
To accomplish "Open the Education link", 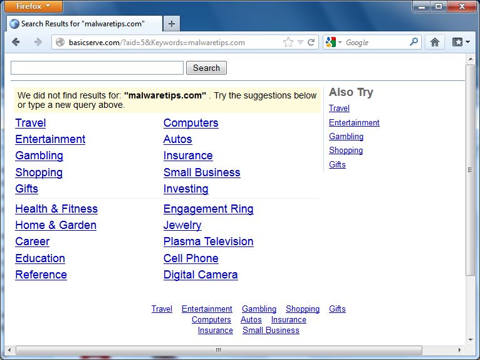I will 40,258.
